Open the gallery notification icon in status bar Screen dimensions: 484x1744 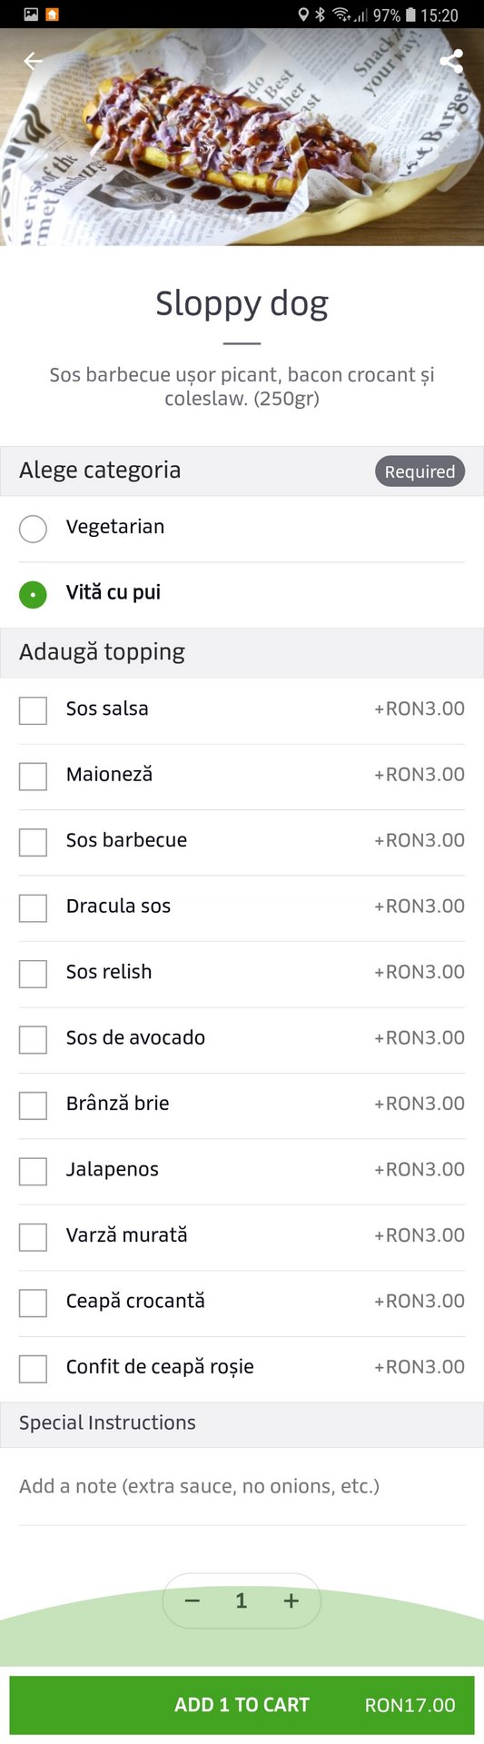[31, 15]
